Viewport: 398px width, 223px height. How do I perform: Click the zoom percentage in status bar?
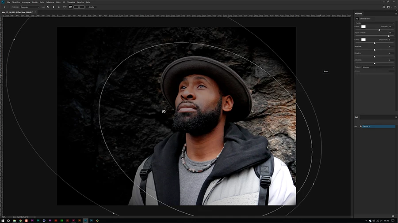(x=4, y=217)
